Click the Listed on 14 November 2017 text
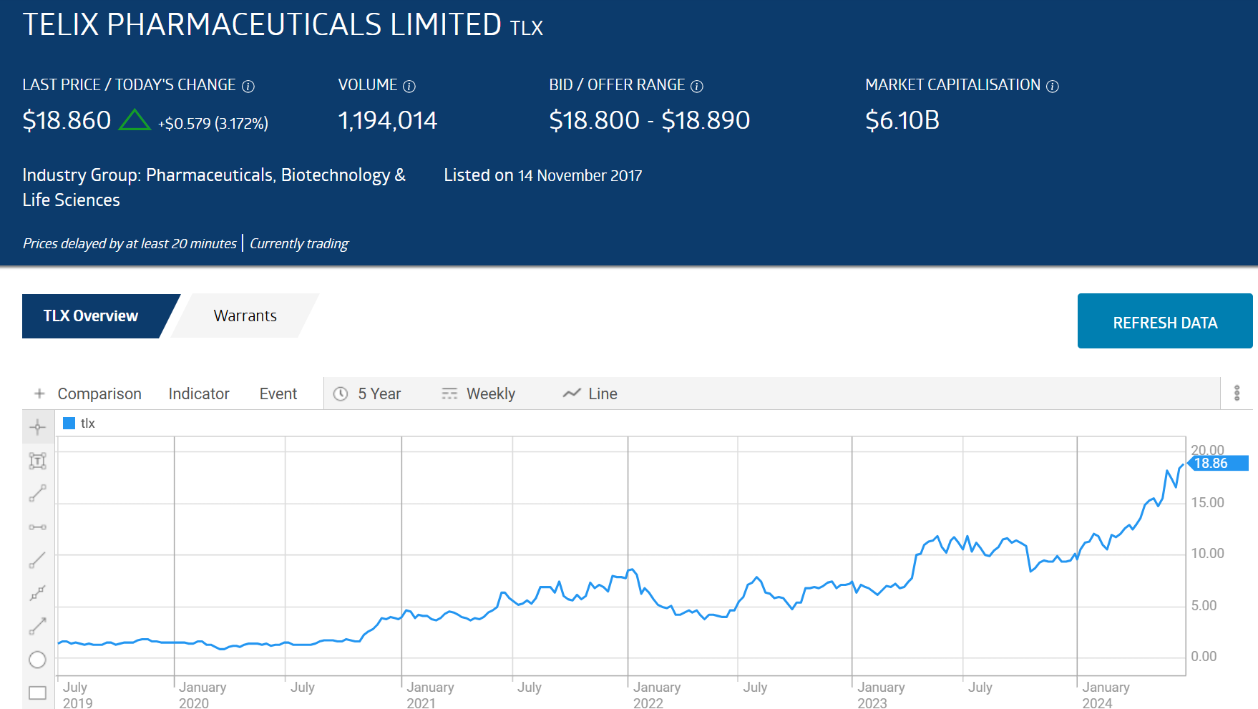 (543, 175)
